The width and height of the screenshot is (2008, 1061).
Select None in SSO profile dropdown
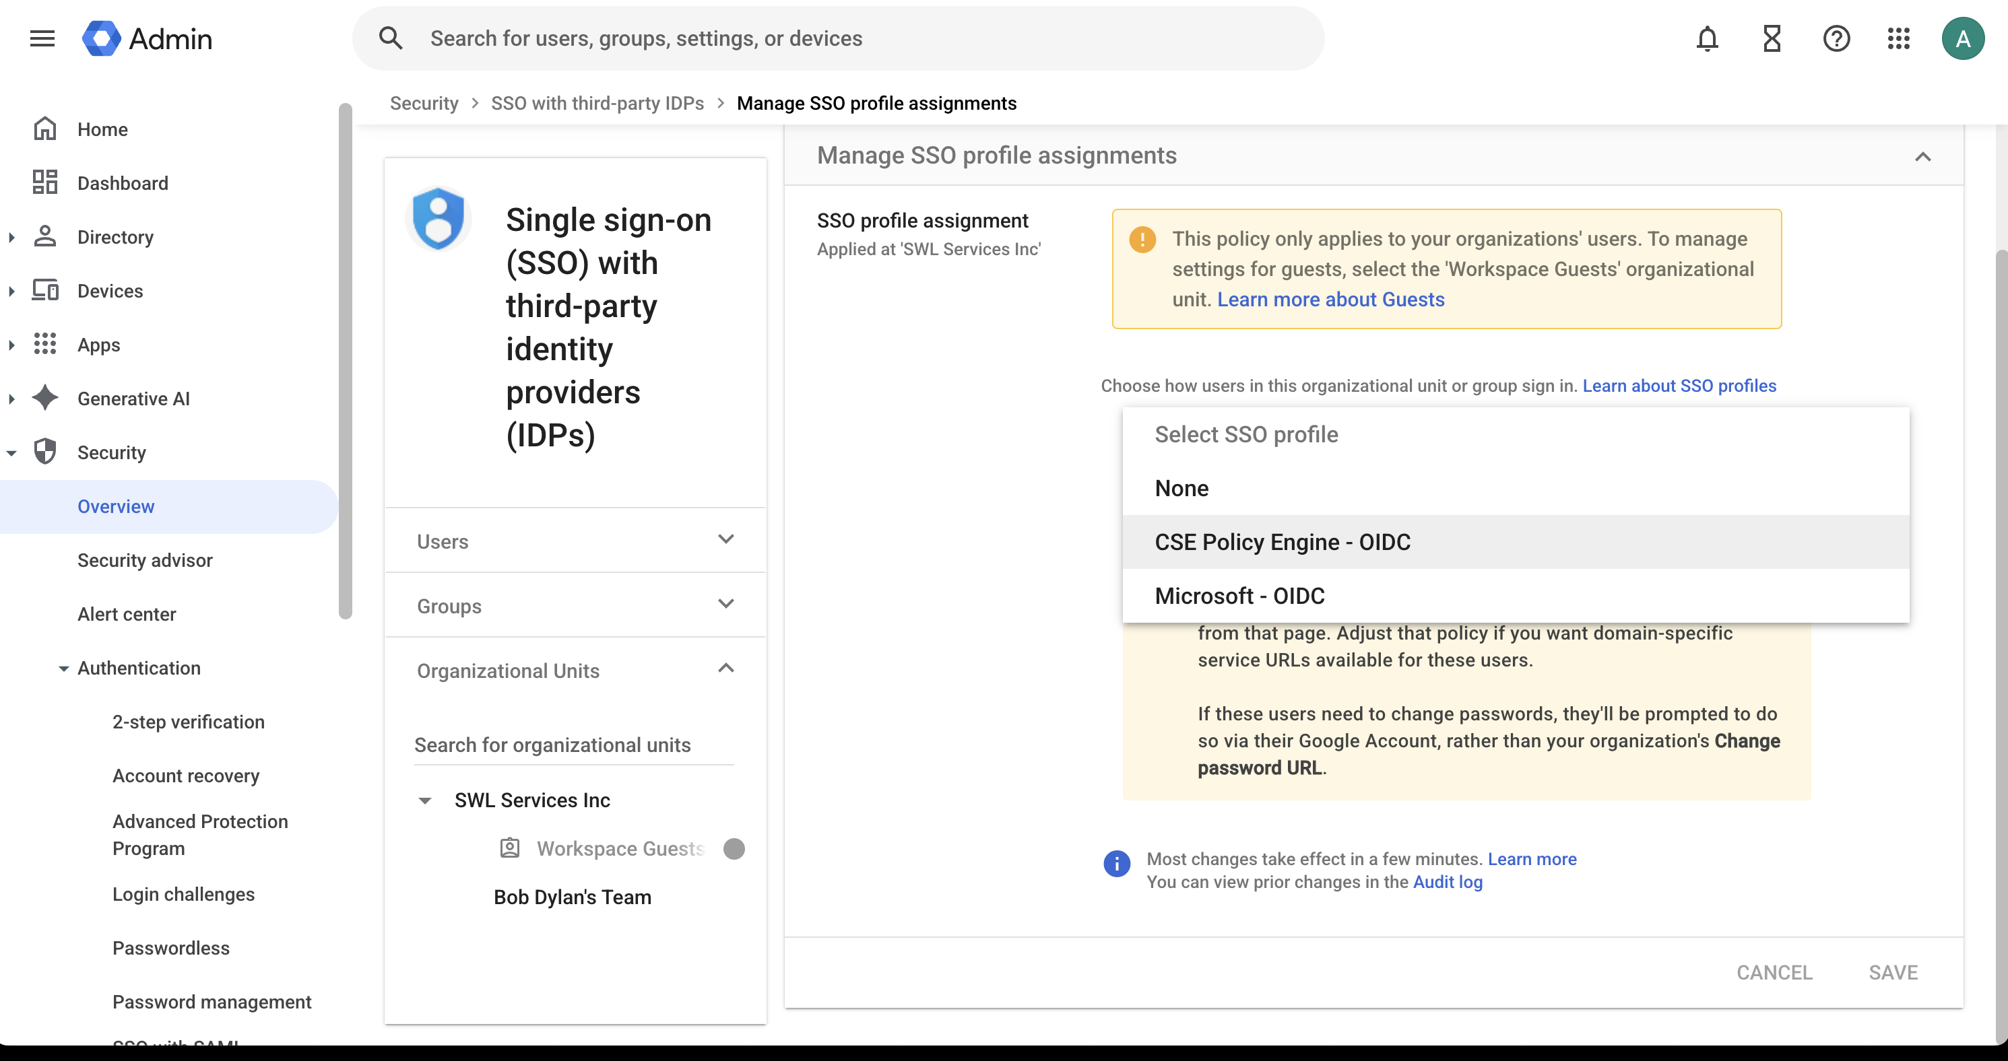(x=1516, y=487)
